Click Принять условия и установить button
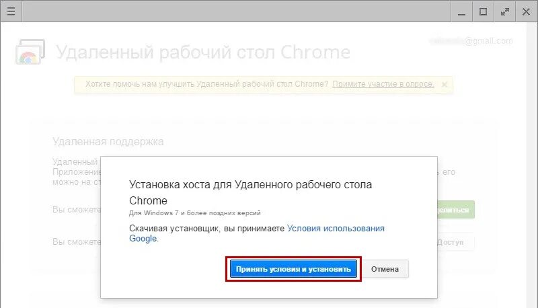 pos(293,269)
